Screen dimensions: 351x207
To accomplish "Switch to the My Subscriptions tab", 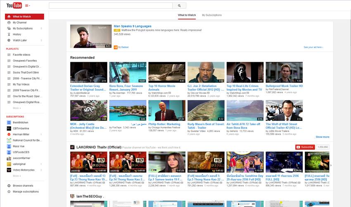I will (212, 15).
